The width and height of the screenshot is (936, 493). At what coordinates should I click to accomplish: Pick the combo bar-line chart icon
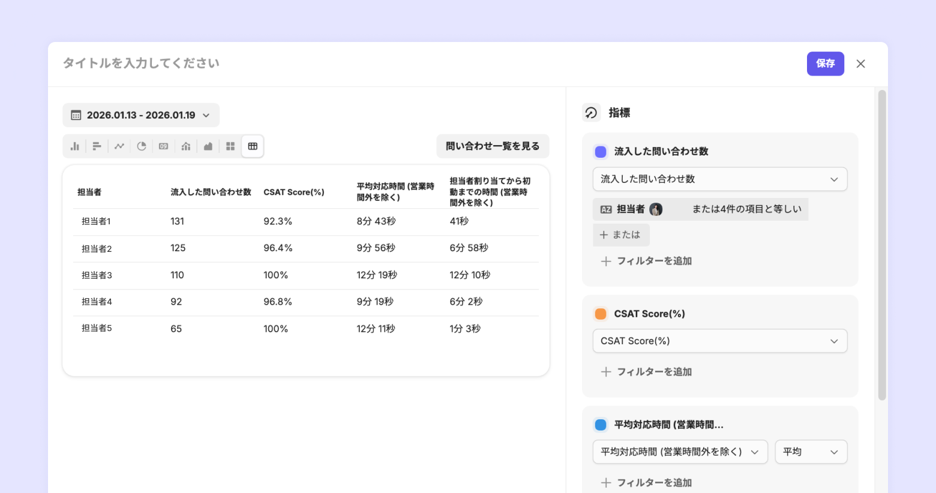[186, 146]
